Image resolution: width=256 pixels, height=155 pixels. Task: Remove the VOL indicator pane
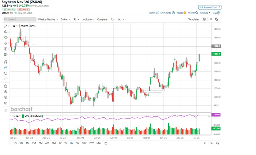point(14,116)
